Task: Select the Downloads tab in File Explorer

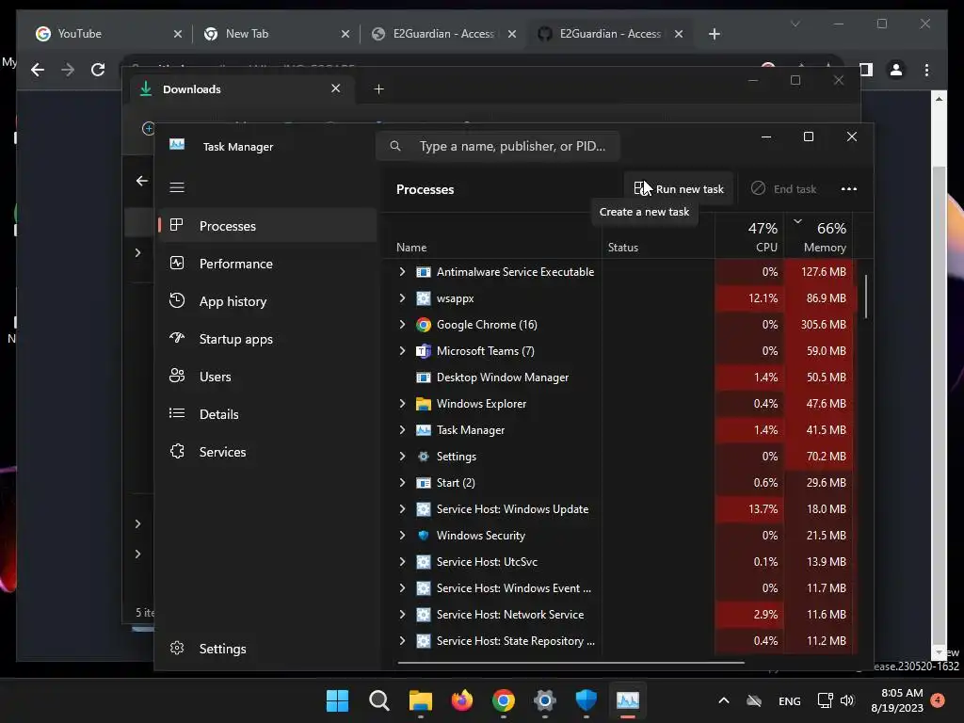Action: 242,89
